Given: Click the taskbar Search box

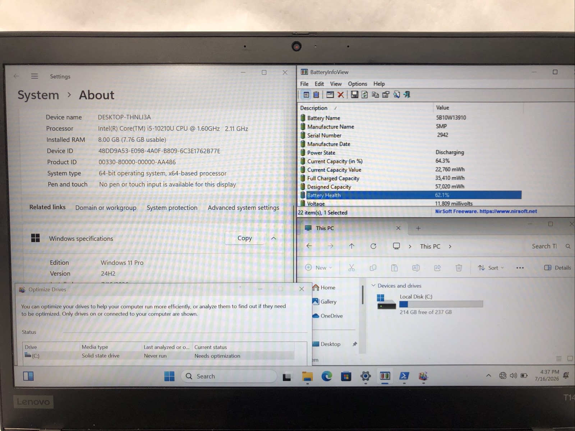Looking at the screenshot, I should pyautogui.click(x=229, y=376).
